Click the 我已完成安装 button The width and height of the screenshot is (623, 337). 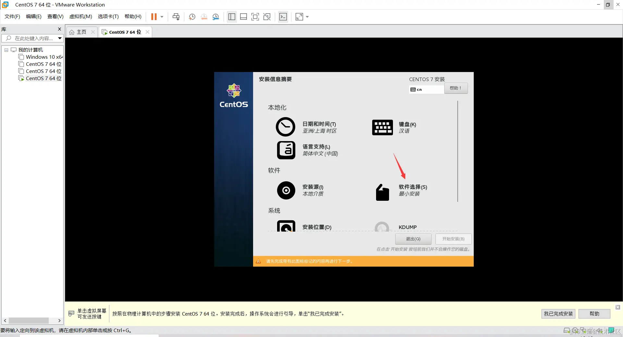click(x=558, y=314)
